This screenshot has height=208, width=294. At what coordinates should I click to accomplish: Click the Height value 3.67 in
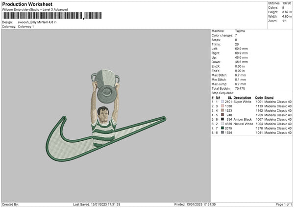tap(287, 12)
